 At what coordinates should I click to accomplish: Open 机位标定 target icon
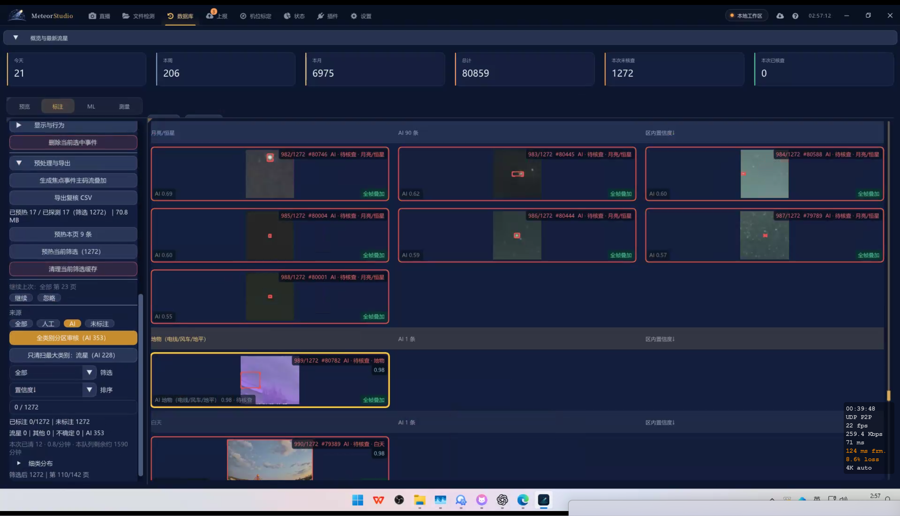point(243,16)
